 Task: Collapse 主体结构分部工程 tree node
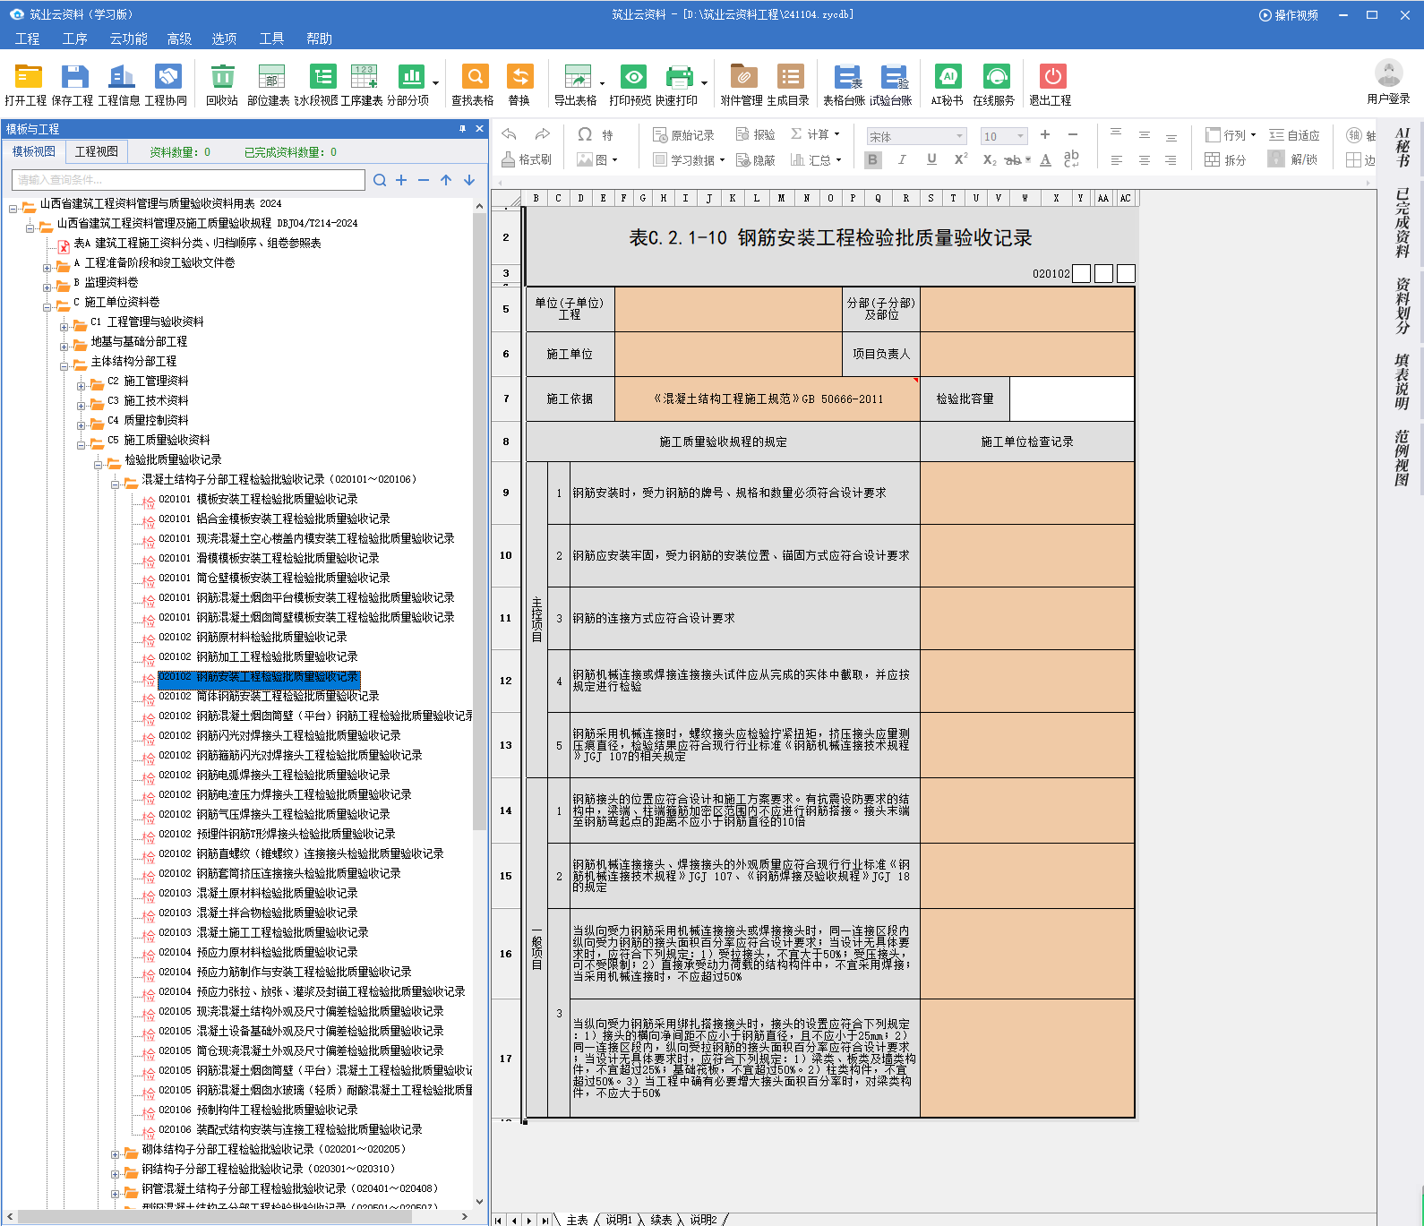[x=64, y=365]
